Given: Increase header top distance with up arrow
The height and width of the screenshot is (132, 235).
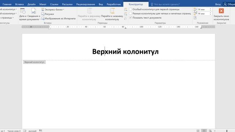Looking at the screenshot, I should pos(210,9).
